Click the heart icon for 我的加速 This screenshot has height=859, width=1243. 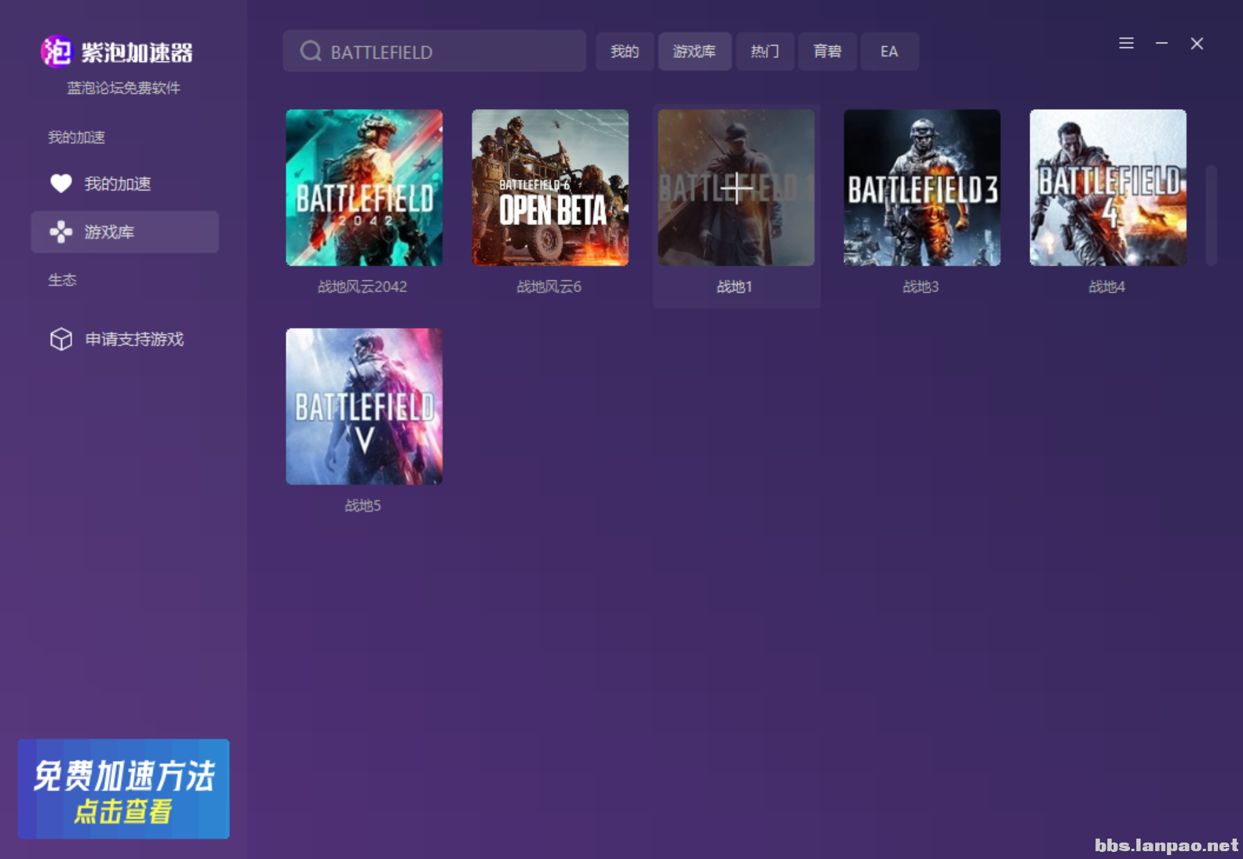(61, 184)
